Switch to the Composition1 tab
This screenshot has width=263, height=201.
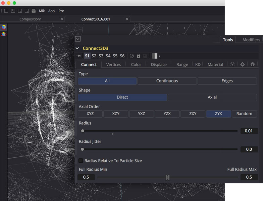pos(30,19)
